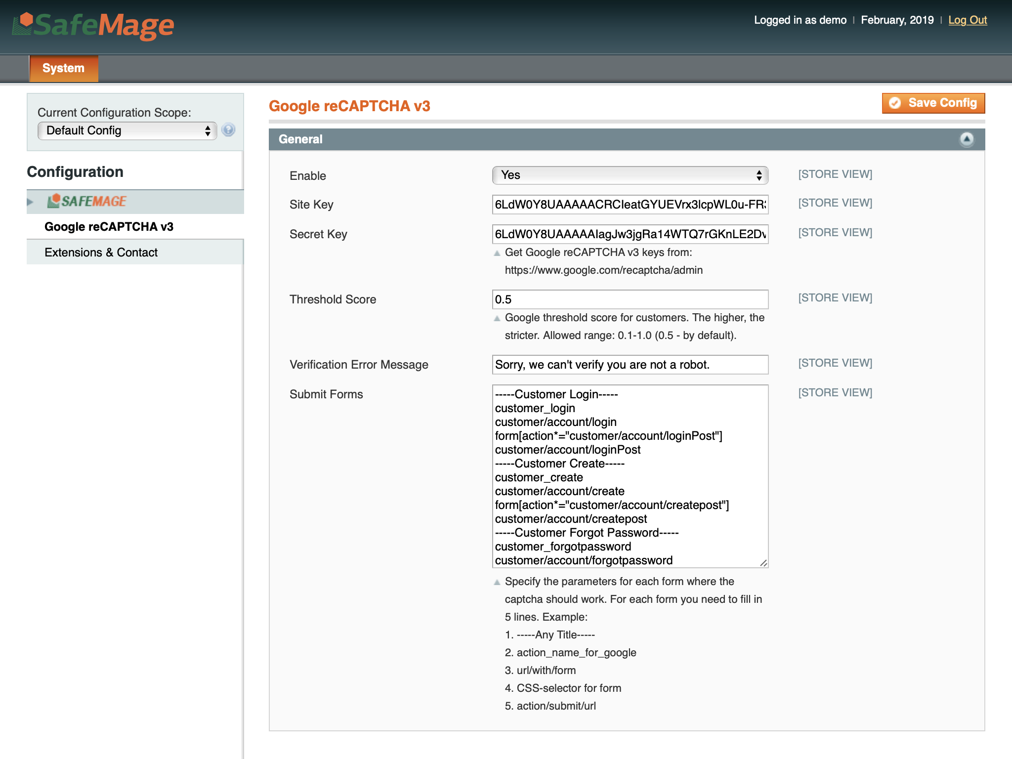The height and width of the screenshot is (759, 1012).
Task: Click the scope help question icon
Action: (x=228, y=130)
